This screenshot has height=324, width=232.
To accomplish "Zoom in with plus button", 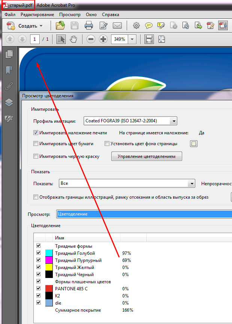I will pos(103,39).
